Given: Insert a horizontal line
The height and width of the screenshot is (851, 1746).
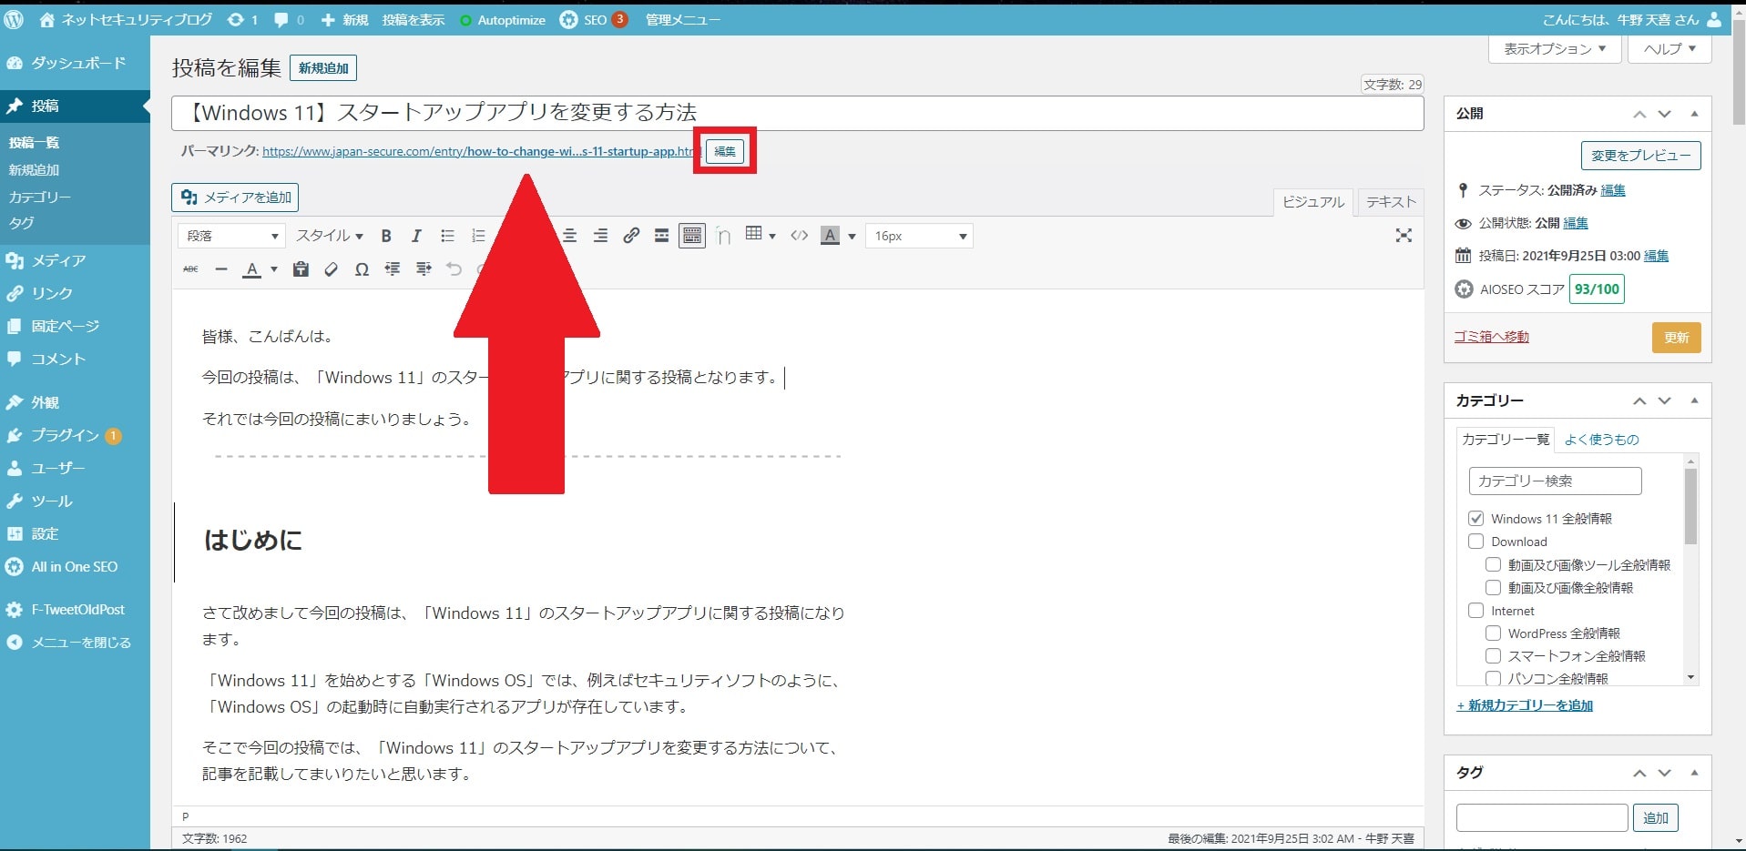Looking at the screenshot, I should (x=221, y=269).
